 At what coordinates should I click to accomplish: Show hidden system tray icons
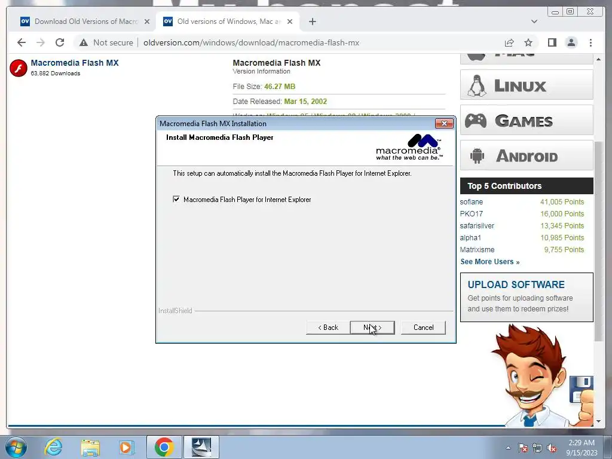click(508, 448)
